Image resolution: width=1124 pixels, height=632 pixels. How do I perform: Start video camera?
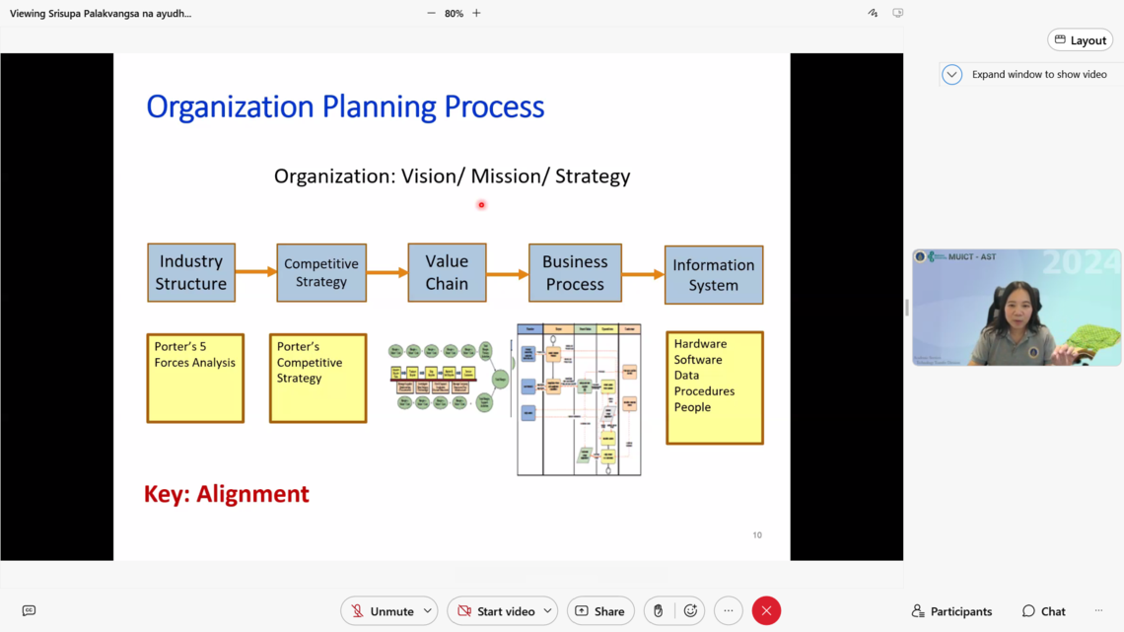click(x=495, y=611)
